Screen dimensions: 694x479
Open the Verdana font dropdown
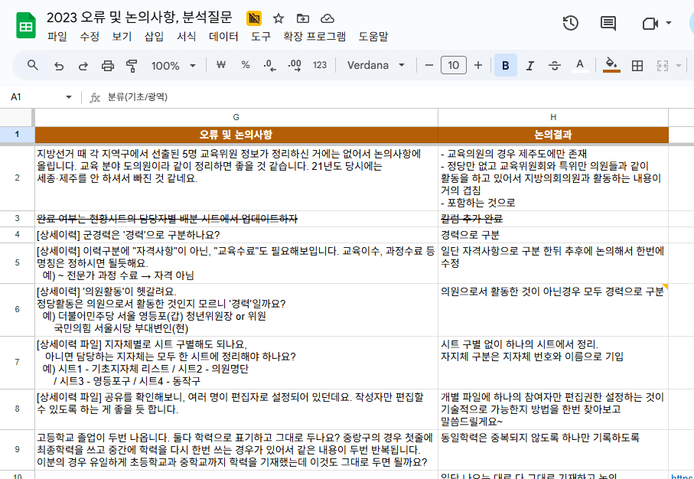376,66
